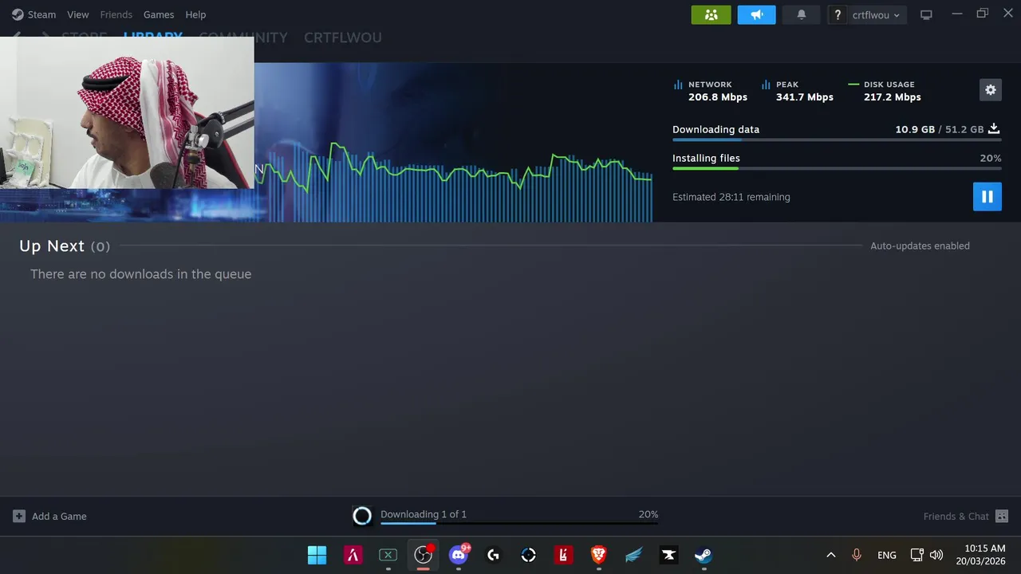Screen dimensions: 1021x574
Task: Open the volume tray icon
Action: coord(936,555)
